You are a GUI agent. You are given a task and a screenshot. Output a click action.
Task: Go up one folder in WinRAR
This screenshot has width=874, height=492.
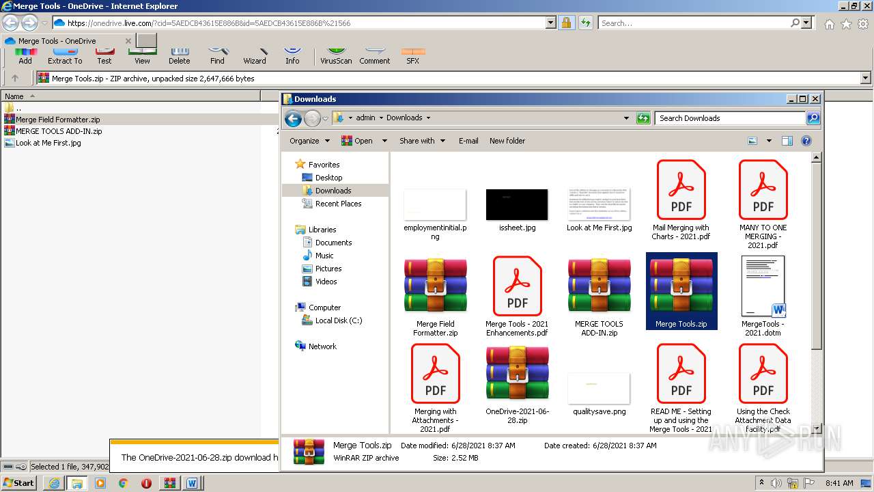coord(15,79)
